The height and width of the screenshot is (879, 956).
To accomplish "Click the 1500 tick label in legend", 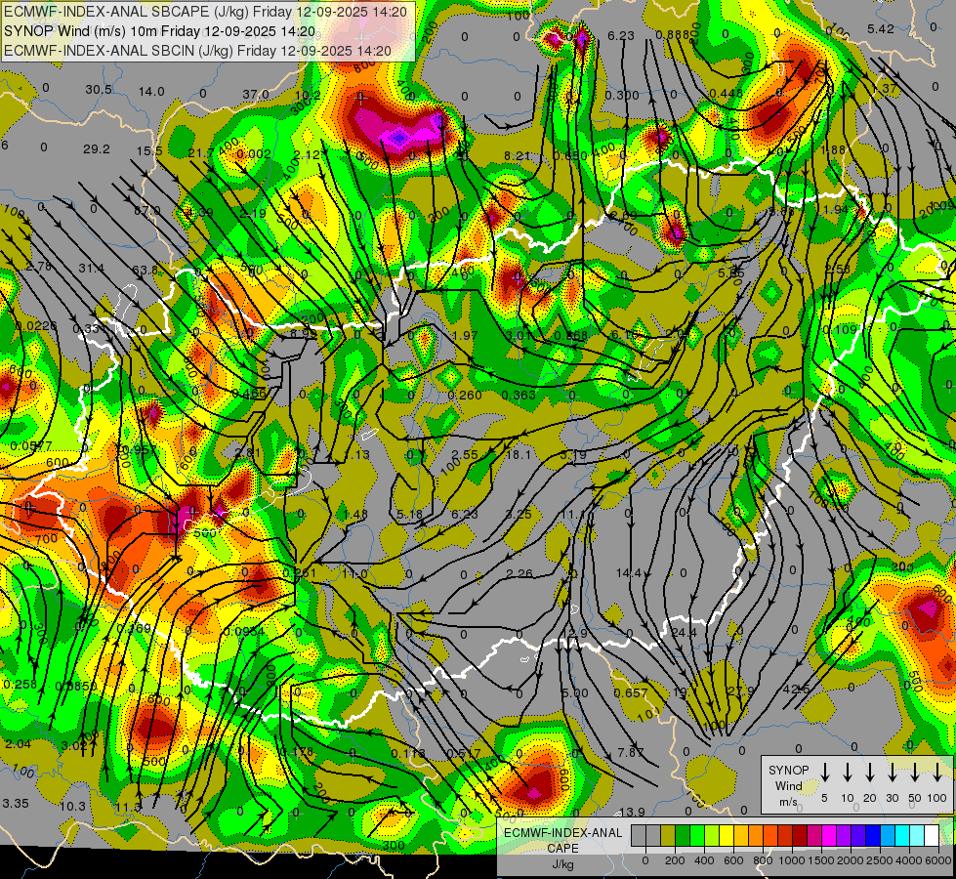I will [x=820, y=860].
